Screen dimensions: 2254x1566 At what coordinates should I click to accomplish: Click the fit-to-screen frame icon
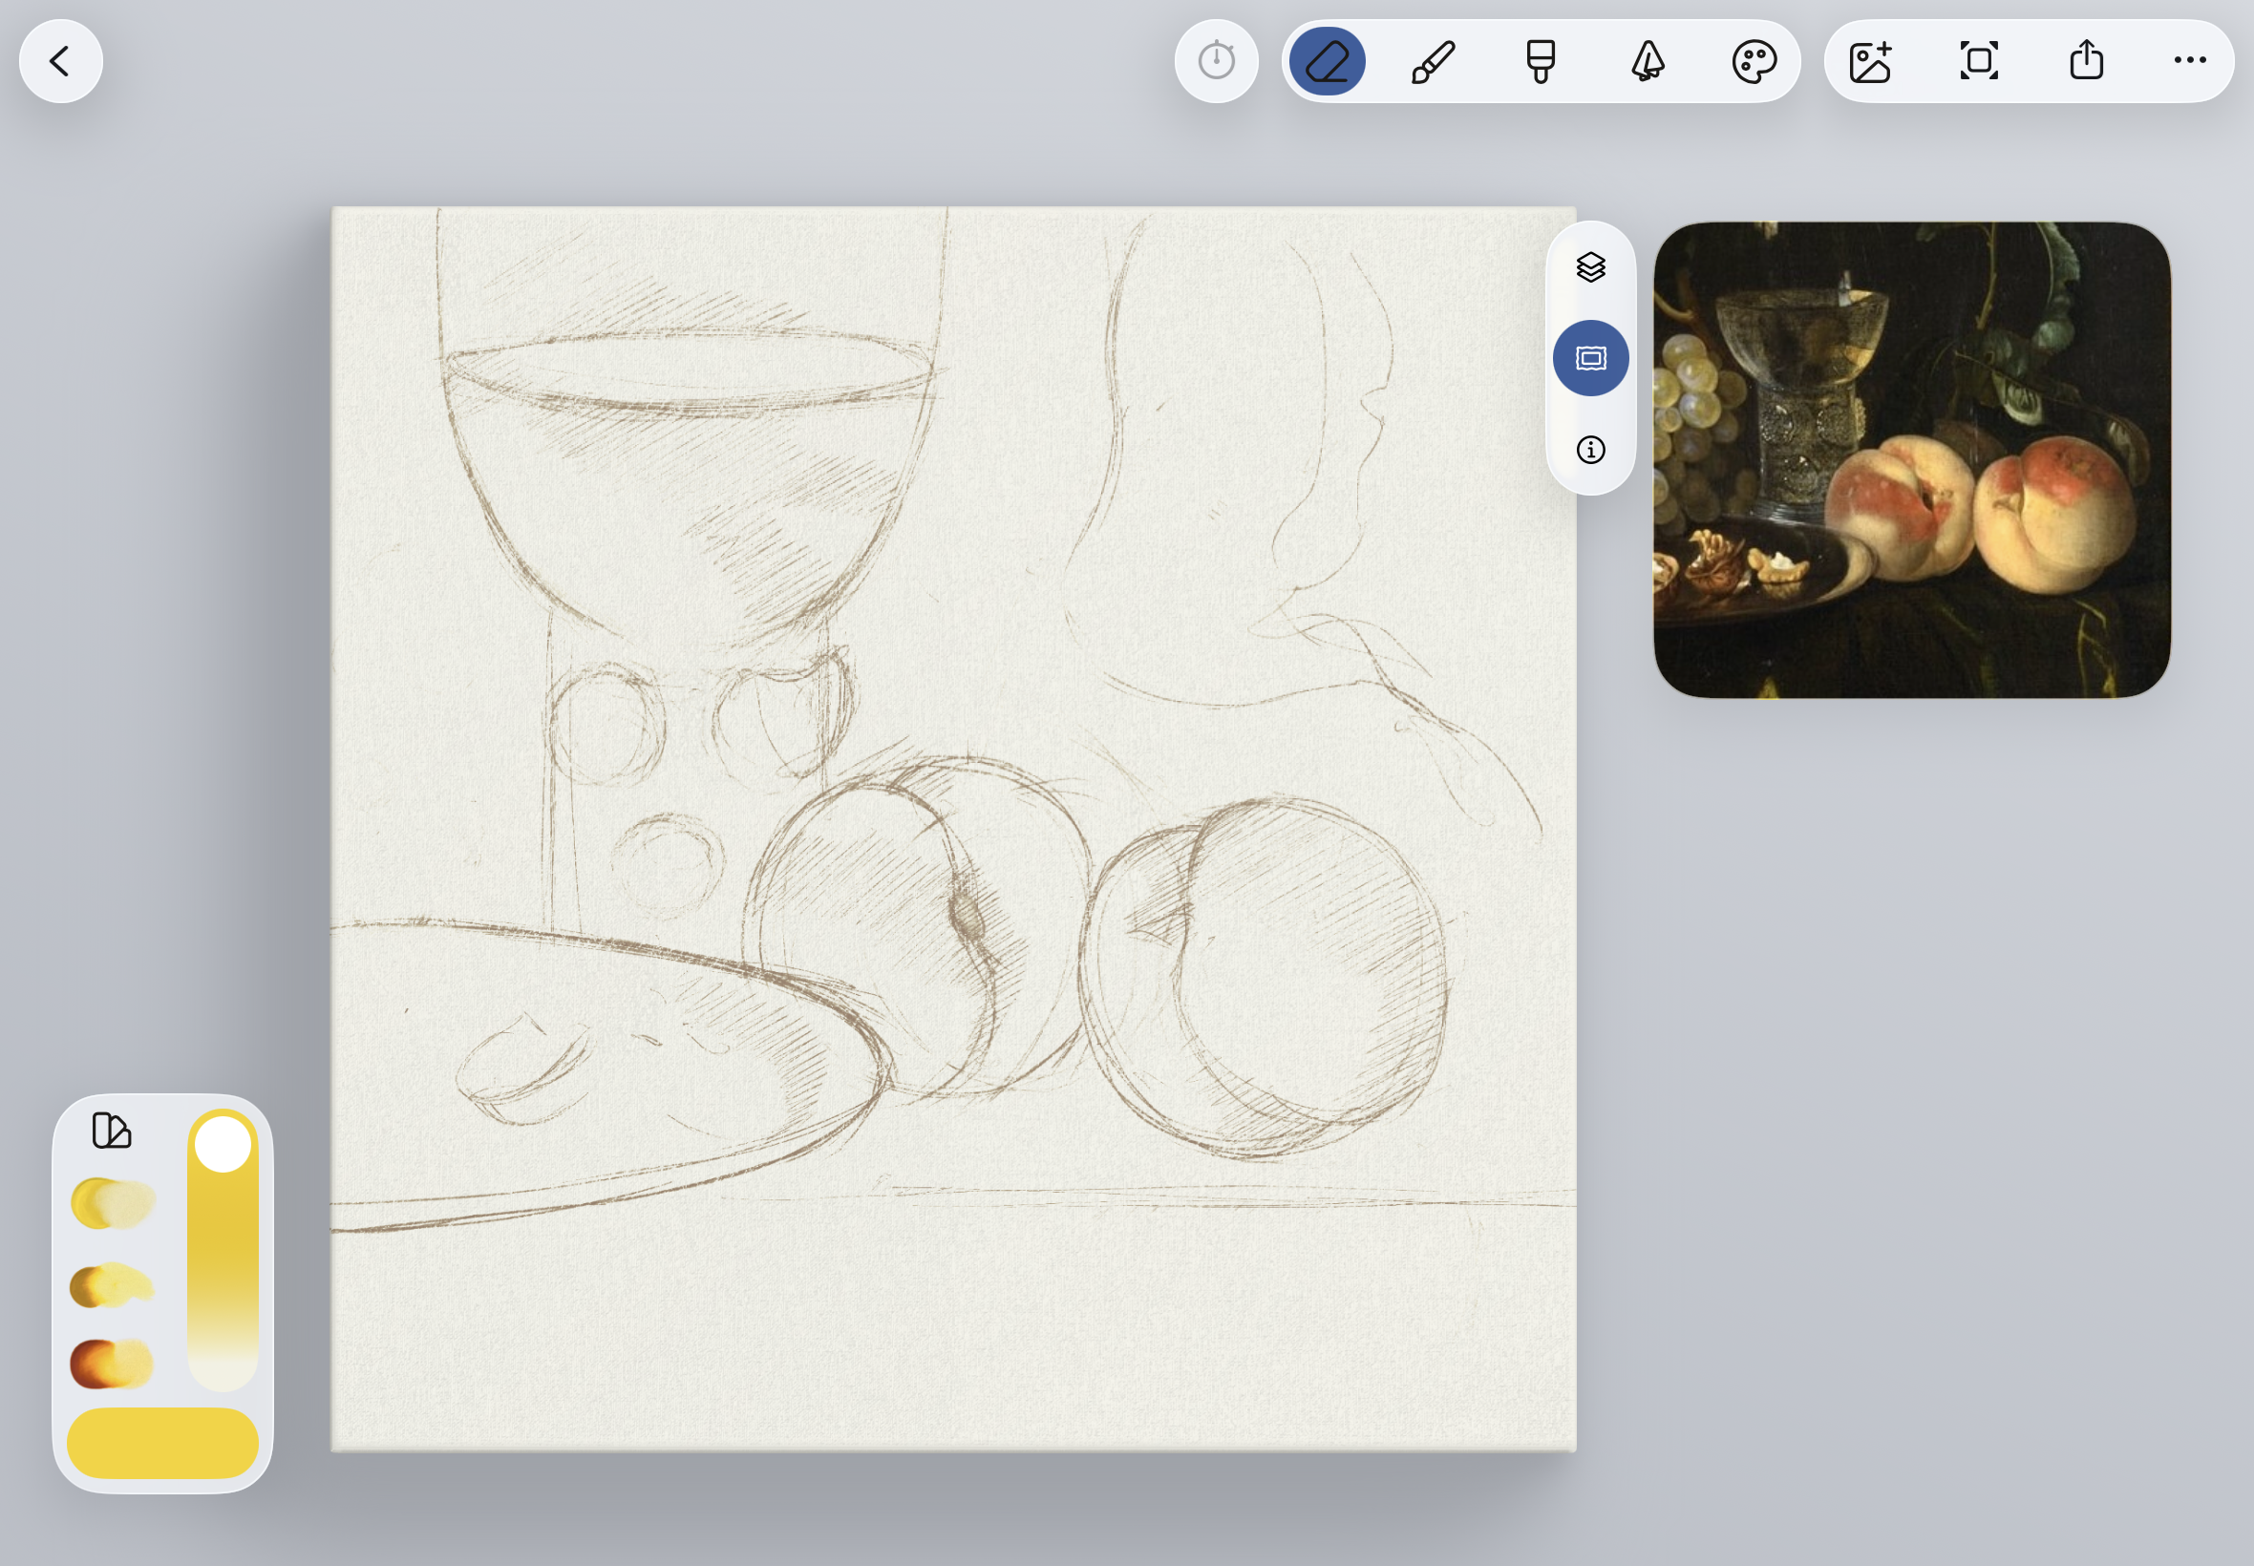pos(1978,61)
